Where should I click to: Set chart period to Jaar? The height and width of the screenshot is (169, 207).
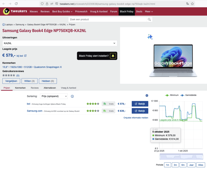(191, 165)
